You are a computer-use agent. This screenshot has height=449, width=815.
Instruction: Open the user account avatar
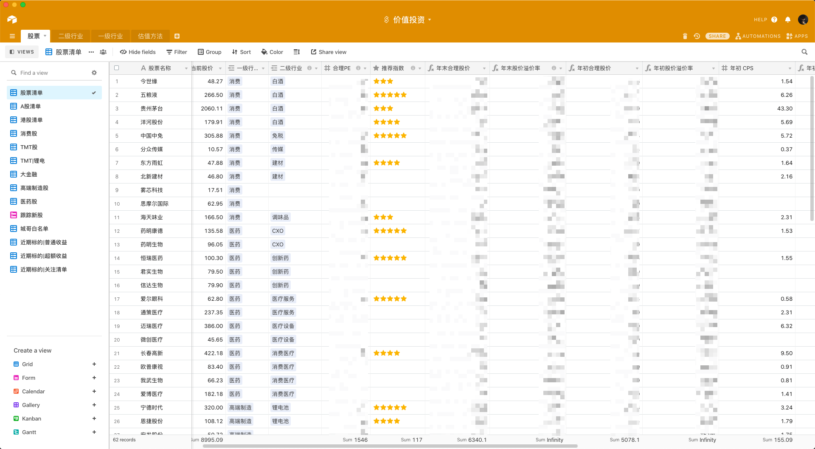click(x=803, y=20)
